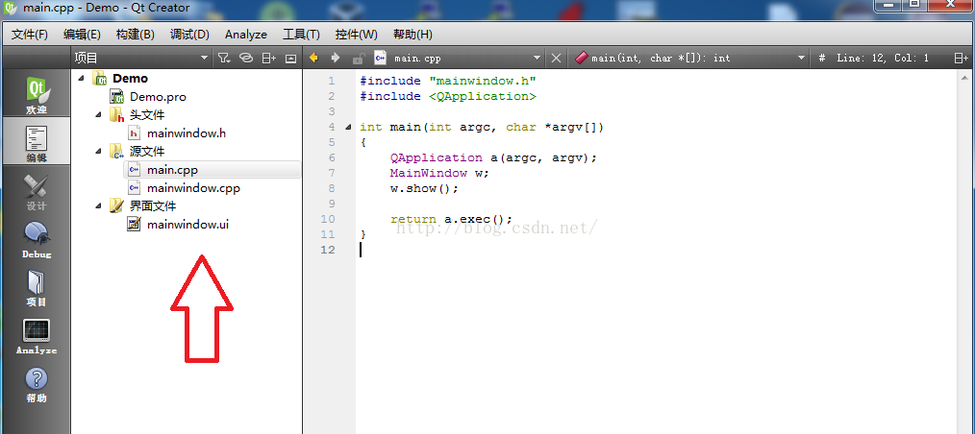975x434 pixels.
Task: Open the Design (设计) mode
Action: coord(37,190)
